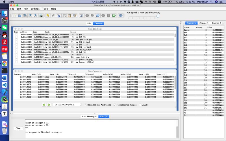Set breakpoint at address 0x00400024
Image resolution: width=226 pixels, height=141 pixels.
click(x=16, y=57)
